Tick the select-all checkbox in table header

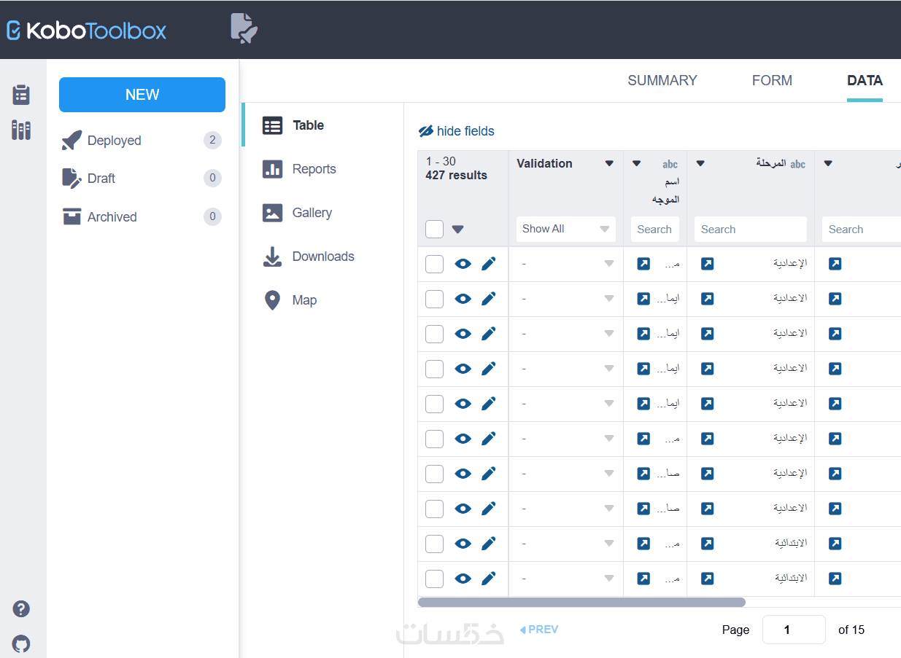(x=435, y=229)
